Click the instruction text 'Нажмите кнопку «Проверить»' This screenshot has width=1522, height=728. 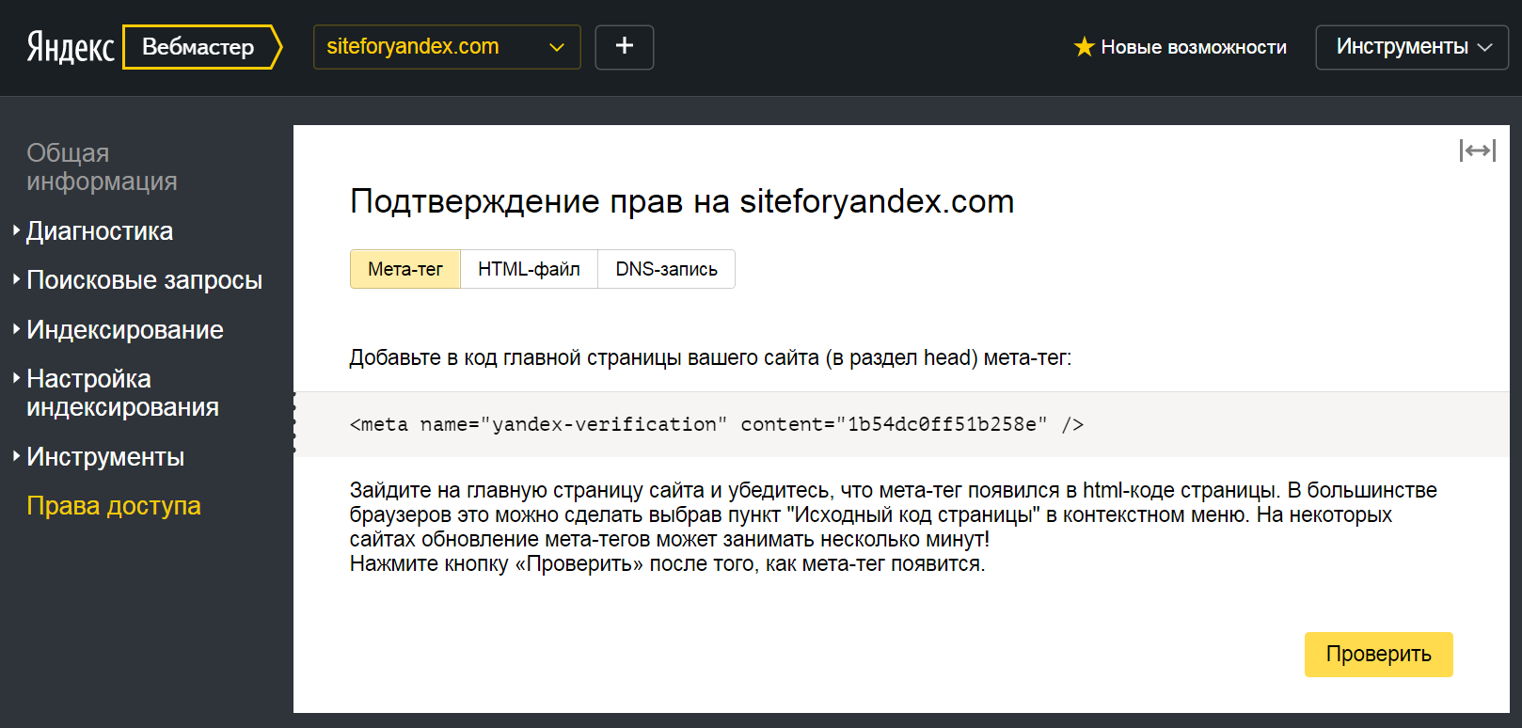(x=497, y=563)
